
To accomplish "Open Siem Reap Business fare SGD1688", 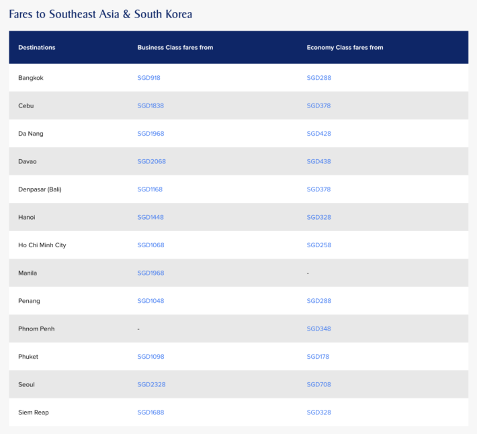I will (x=150, y=413).
